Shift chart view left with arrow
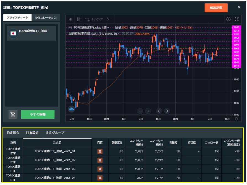Viewport: 247px width, 185px height. 159,111
